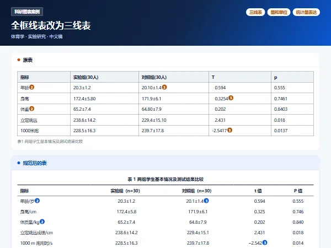Click annotation badge 2 next to 体重
Viewport: 331px width, 248px height.
coord(31,109)
